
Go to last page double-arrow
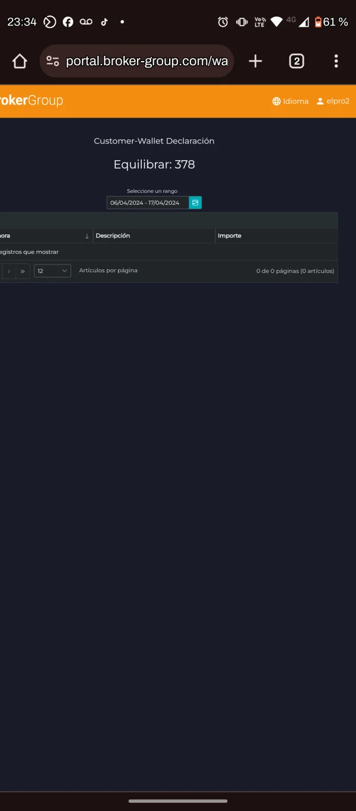[x=23, y=271]
